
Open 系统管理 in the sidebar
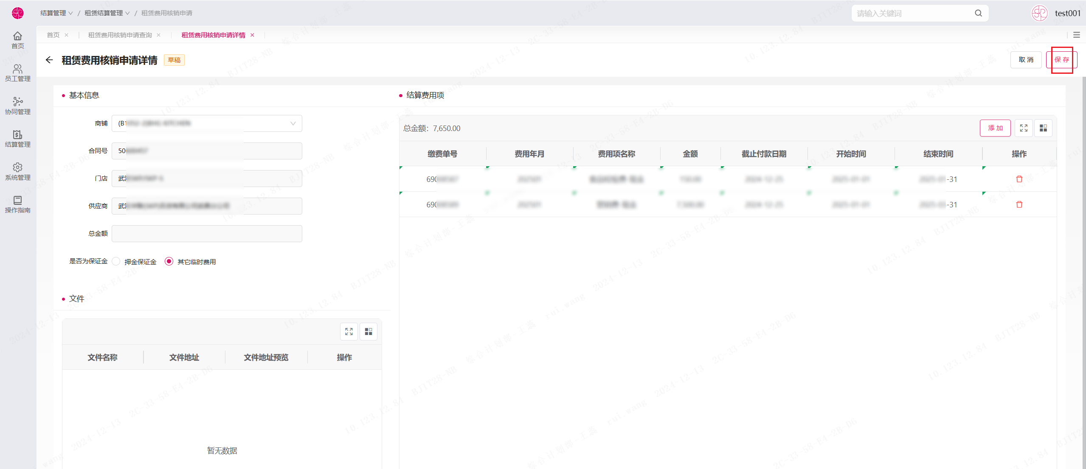17,172
